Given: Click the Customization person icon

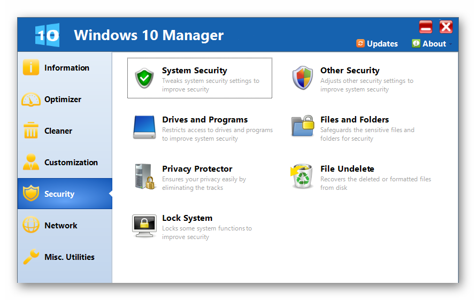Looking at the screenshot, I should (30, 162).
